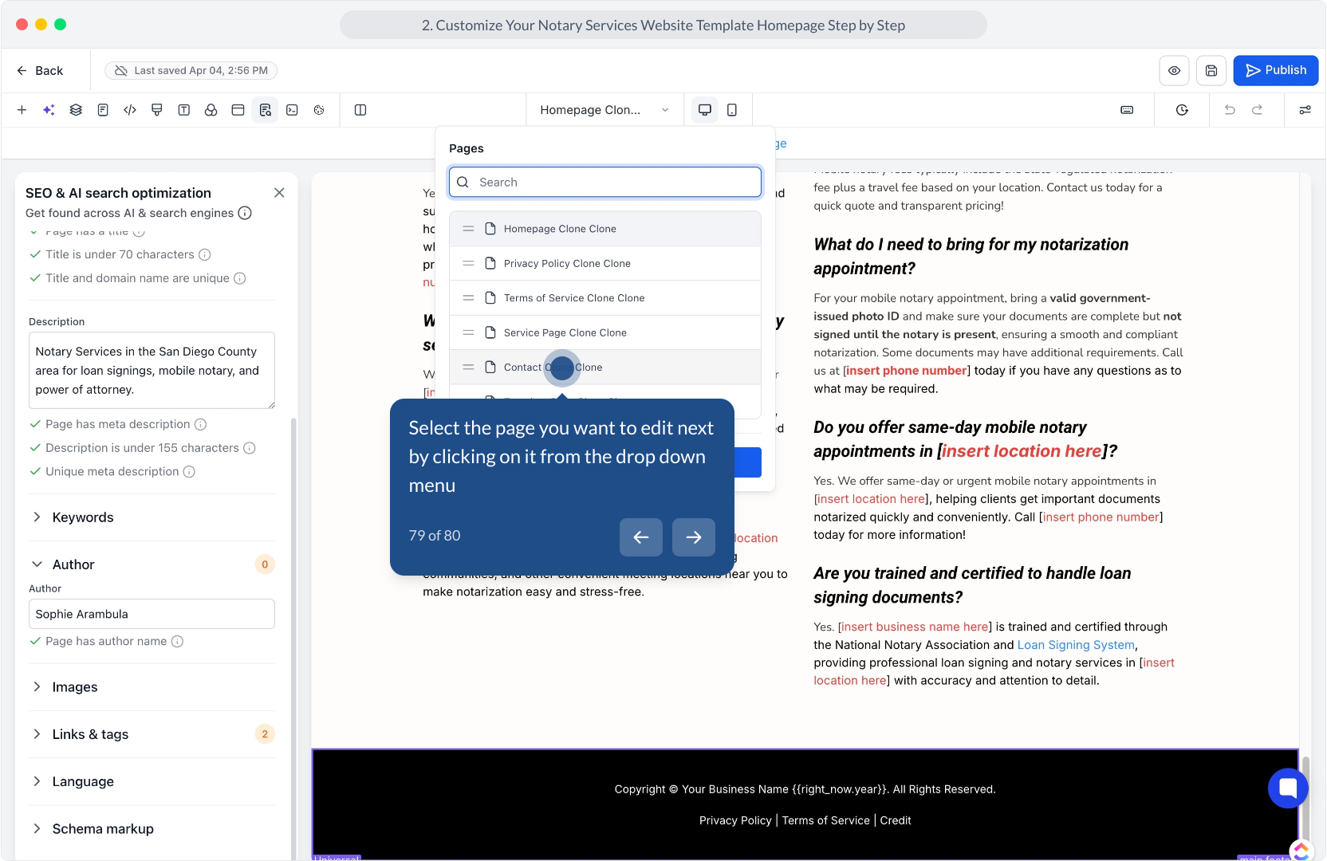Click drag handle beside Privacy Policy Clone Clone
This screenshot has height=861, width=1327.
469,263
